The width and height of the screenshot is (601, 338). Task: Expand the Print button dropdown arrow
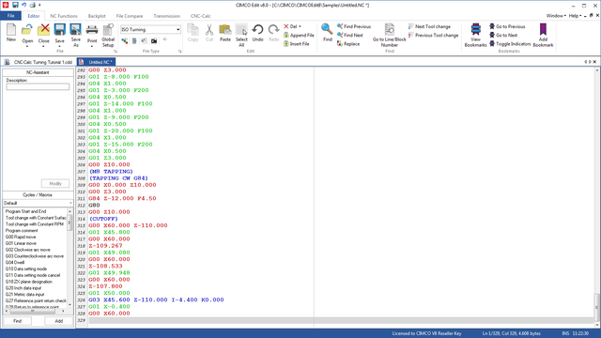pyautogui.click(x=92, y=46)
